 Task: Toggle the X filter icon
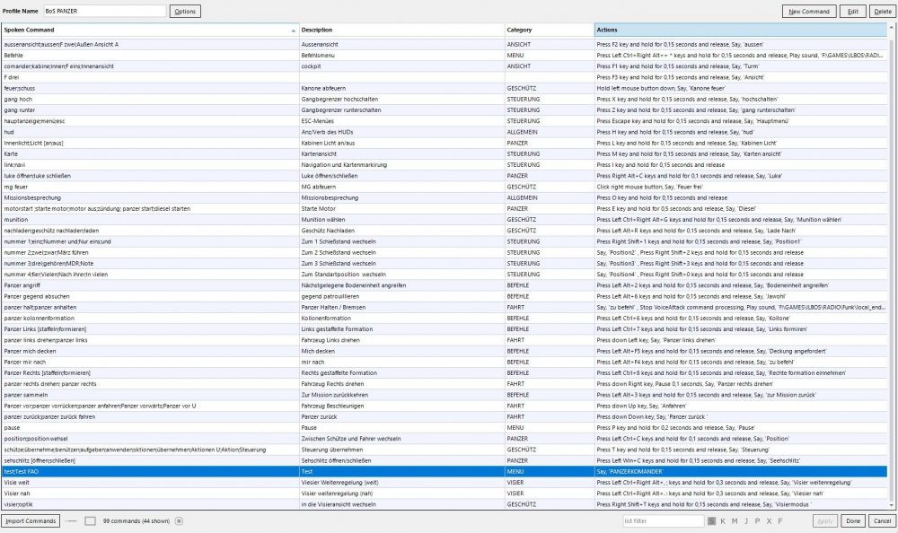(x=768, y=520)
